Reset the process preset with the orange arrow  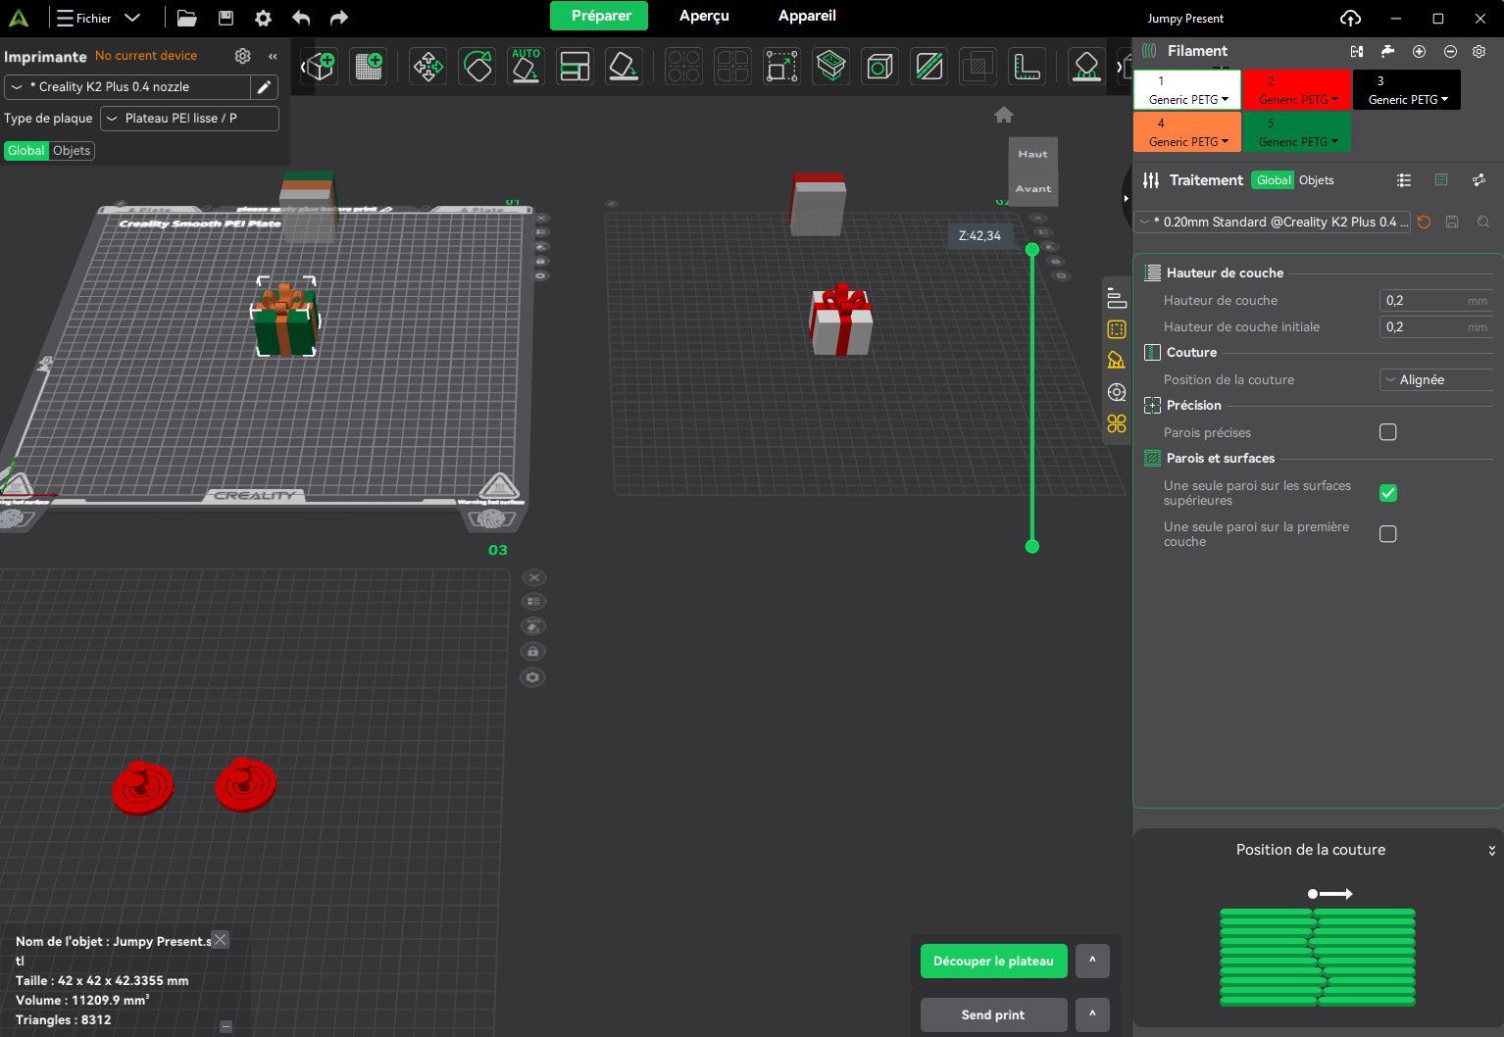click(x=1424, y=222)
